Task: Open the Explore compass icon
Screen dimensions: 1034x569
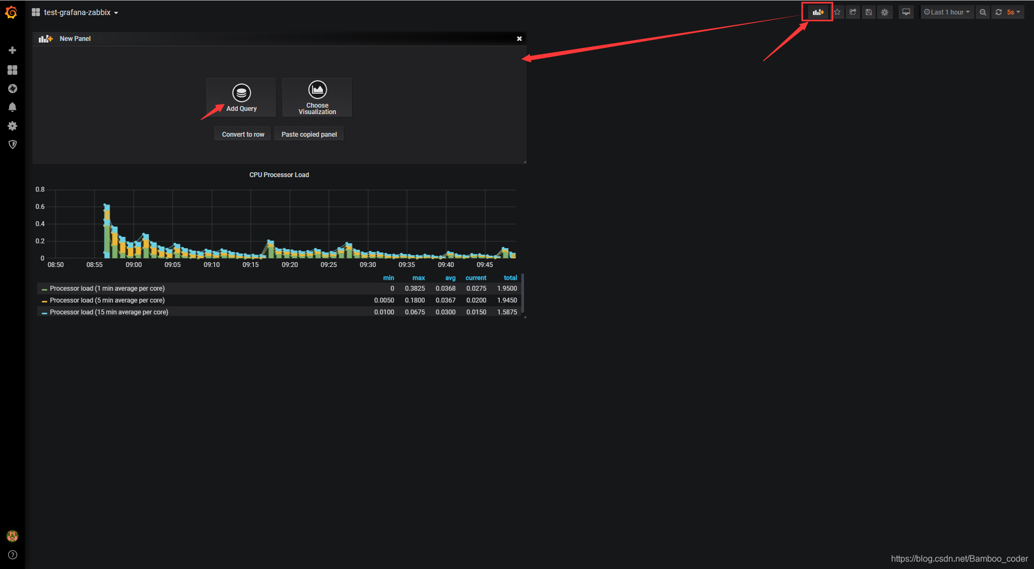Action: click(x=12, y=88)
